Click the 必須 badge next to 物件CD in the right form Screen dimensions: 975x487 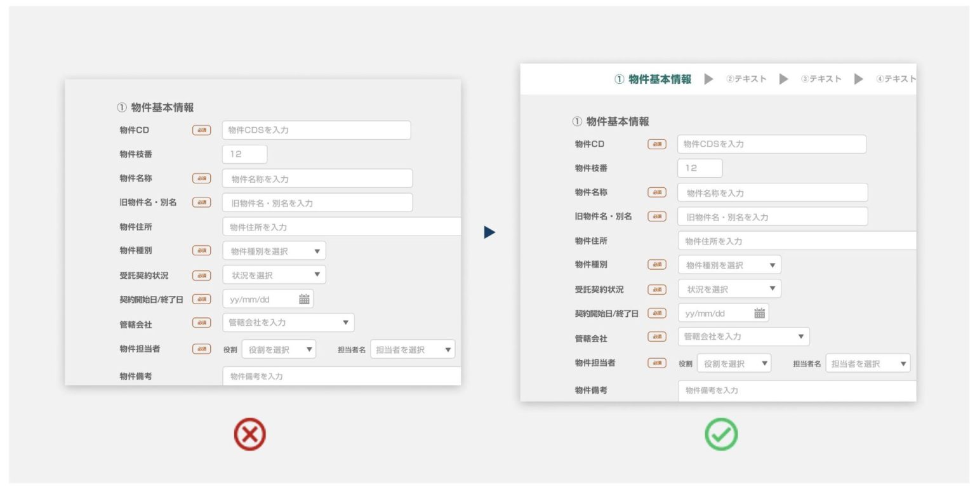(x=657, y=144)
